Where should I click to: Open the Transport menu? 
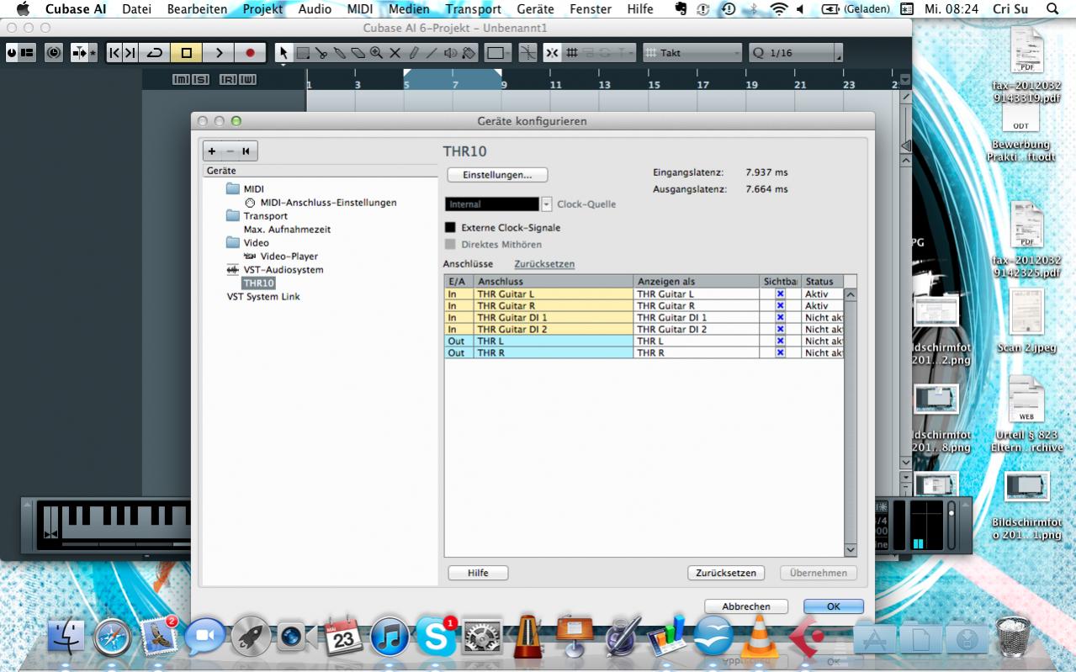[473, 9]
